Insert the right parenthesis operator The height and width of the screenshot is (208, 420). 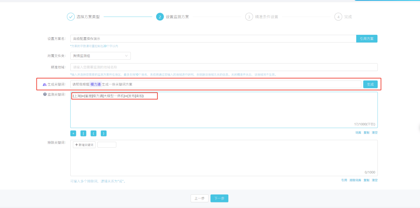[104, 133]
